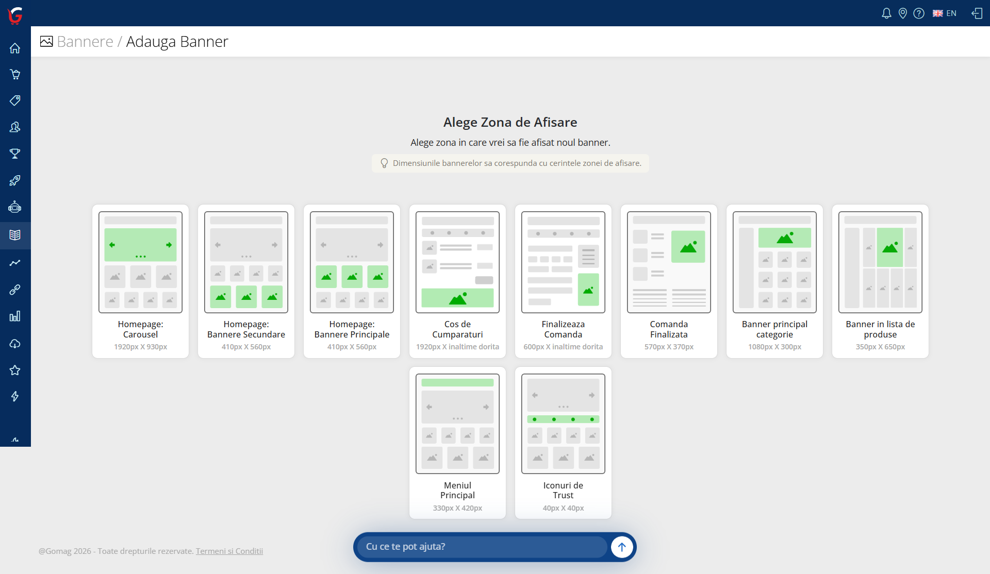Open the star favorites sidebar icon
Viewport: 990px width, 574px height.
click(15, 370)
